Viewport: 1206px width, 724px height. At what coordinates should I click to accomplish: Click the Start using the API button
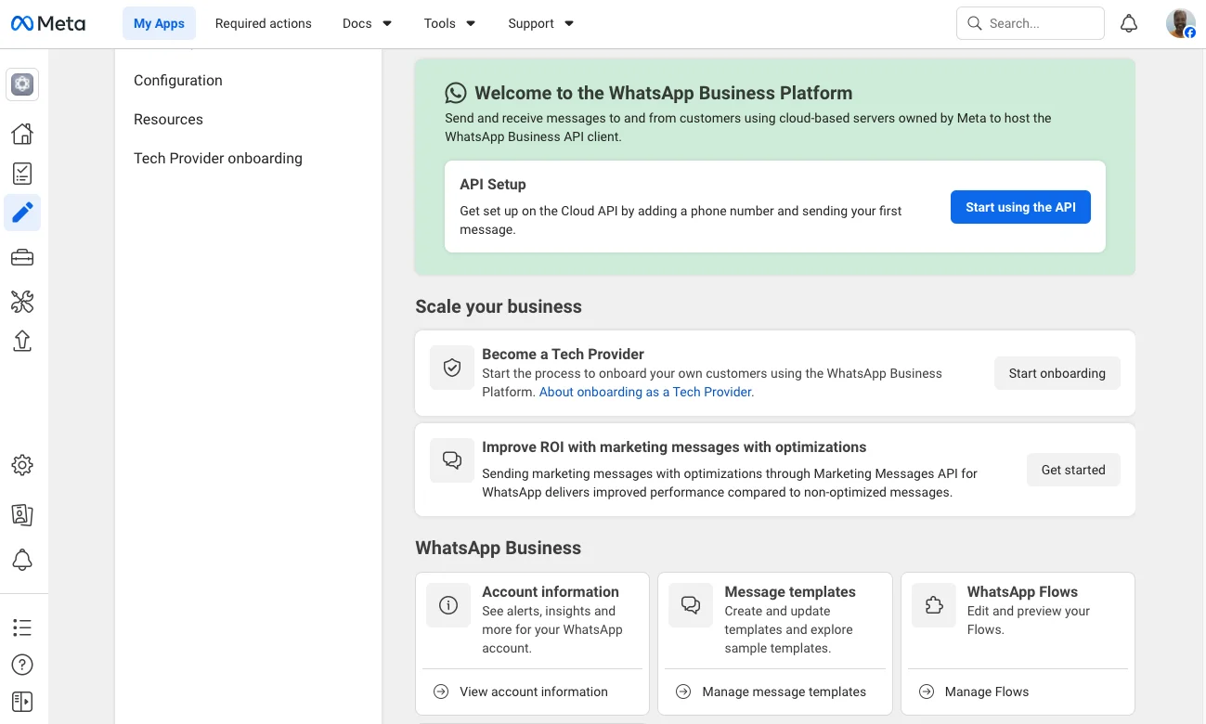point(1019,207)
